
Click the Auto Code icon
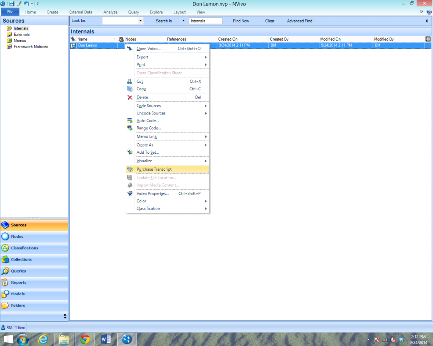pyautogui.click(x=130, y=120)
